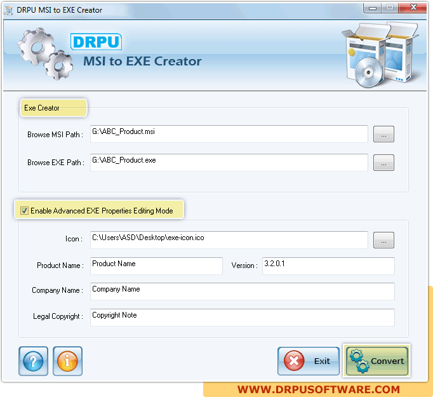
Task: Click the Product Name text field
Action: point(156,266)
